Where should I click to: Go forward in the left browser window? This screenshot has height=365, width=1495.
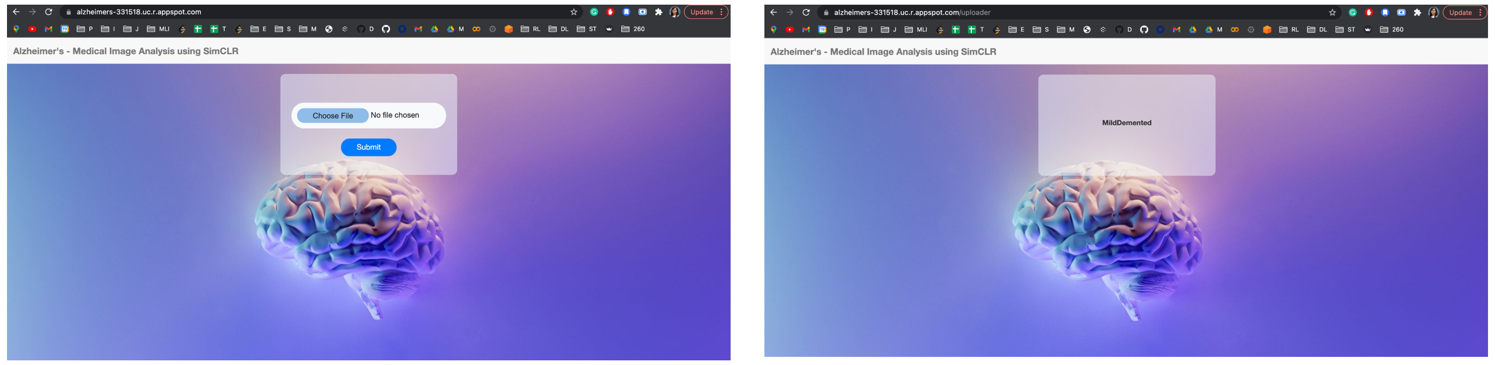[33, 12]
